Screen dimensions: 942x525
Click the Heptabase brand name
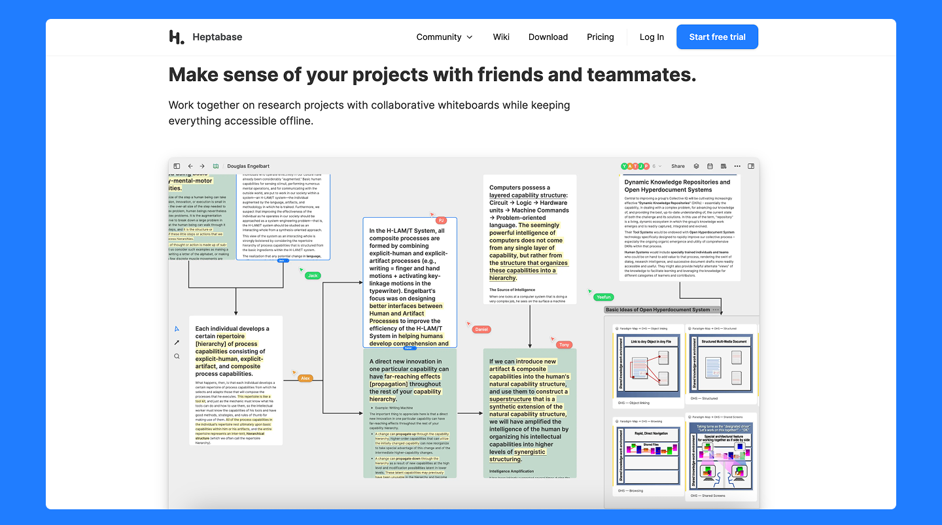(217, 37)
